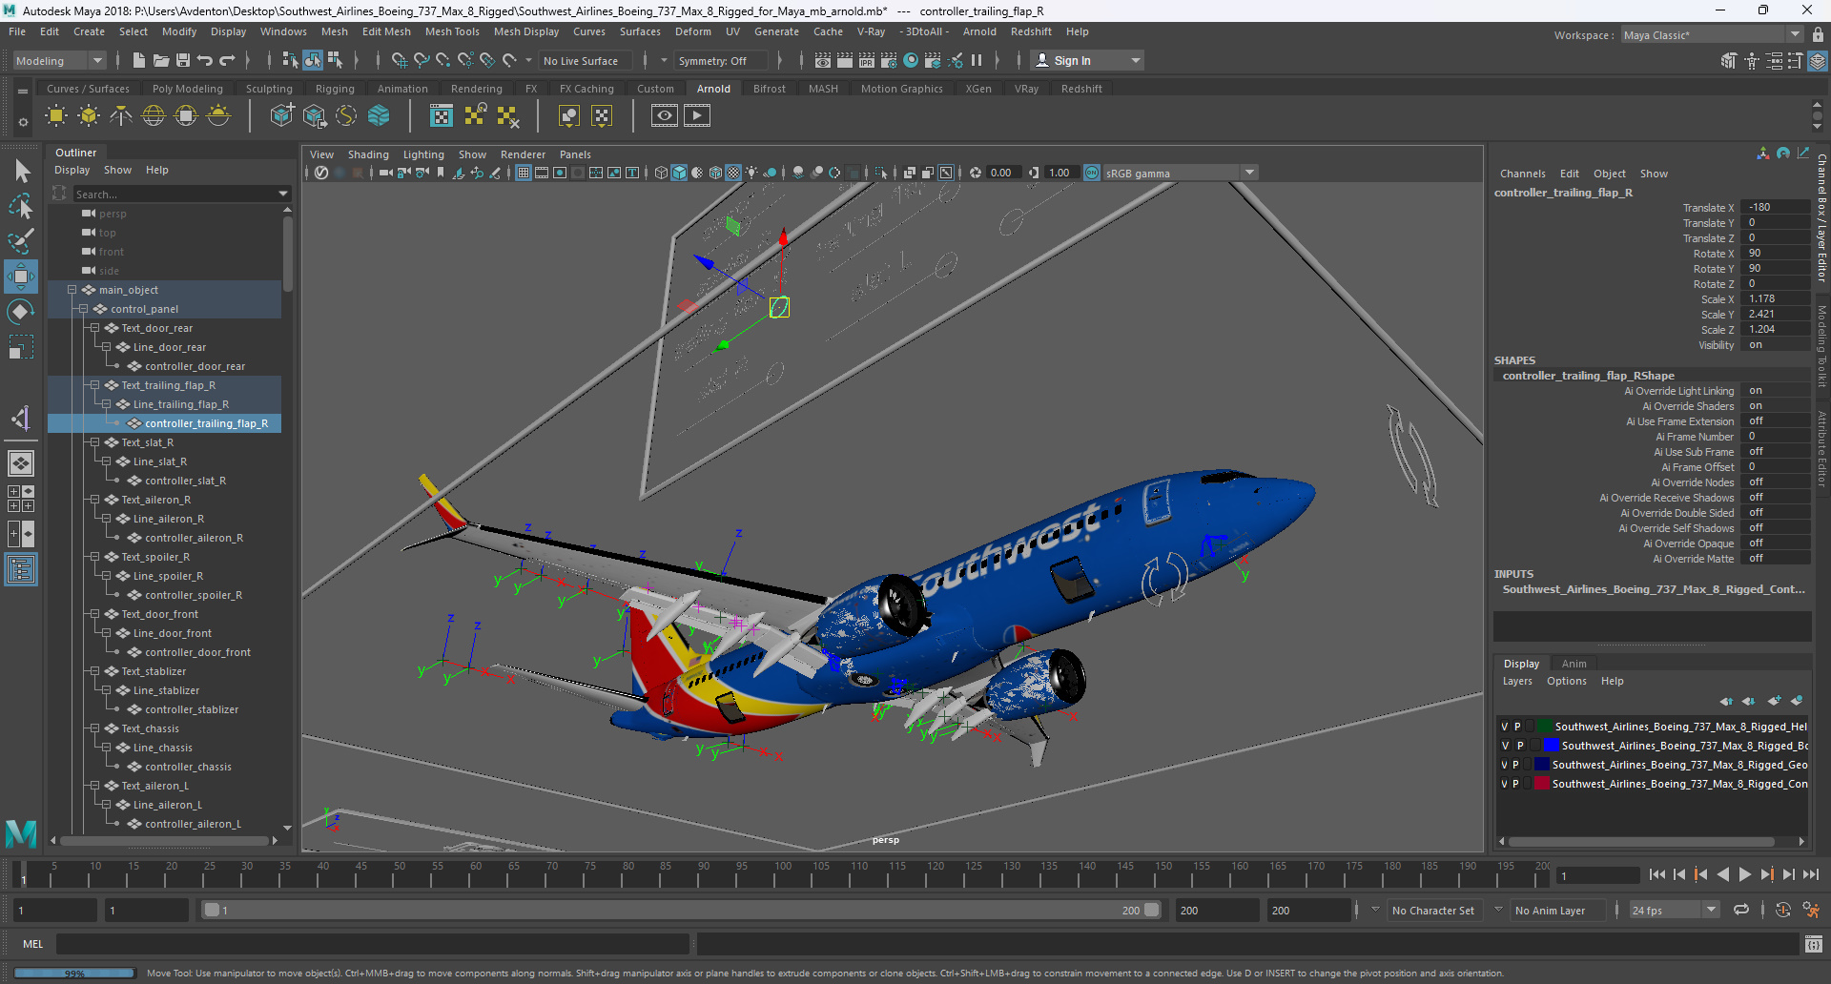
Task: Toggle playback P of Rigged_Con layer
Action: coord(1516,784)
